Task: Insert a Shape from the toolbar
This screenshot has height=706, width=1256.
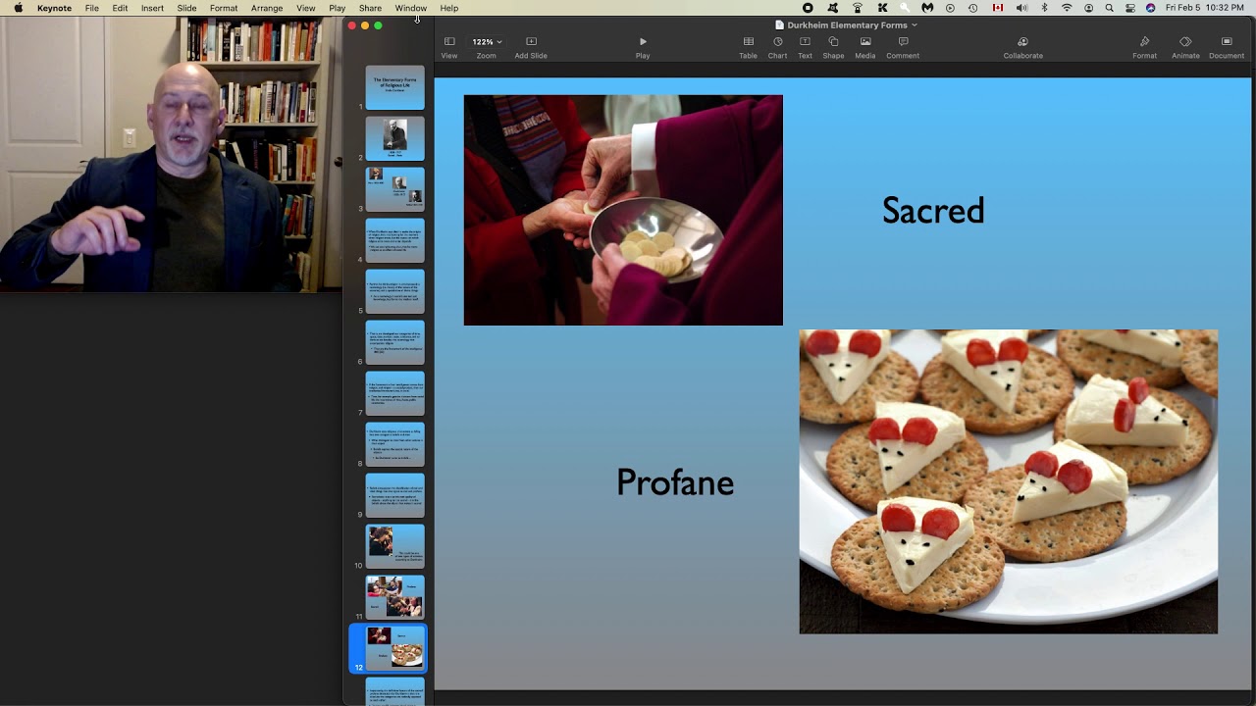Action: point(833,47)
